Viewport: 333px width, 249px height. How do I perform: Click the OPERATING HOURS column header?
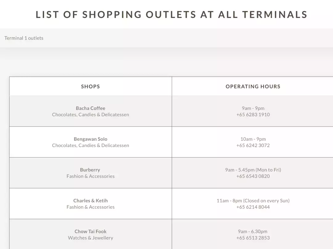point(253,87)
